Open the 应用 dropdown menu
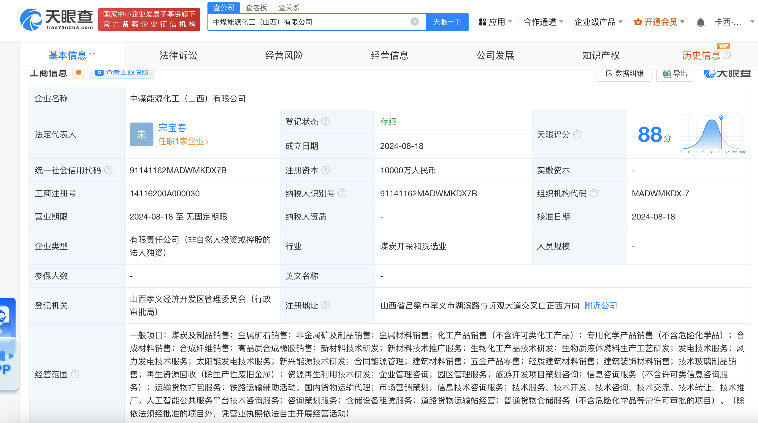Screen dimensions: 758x423 pos(495,22)
